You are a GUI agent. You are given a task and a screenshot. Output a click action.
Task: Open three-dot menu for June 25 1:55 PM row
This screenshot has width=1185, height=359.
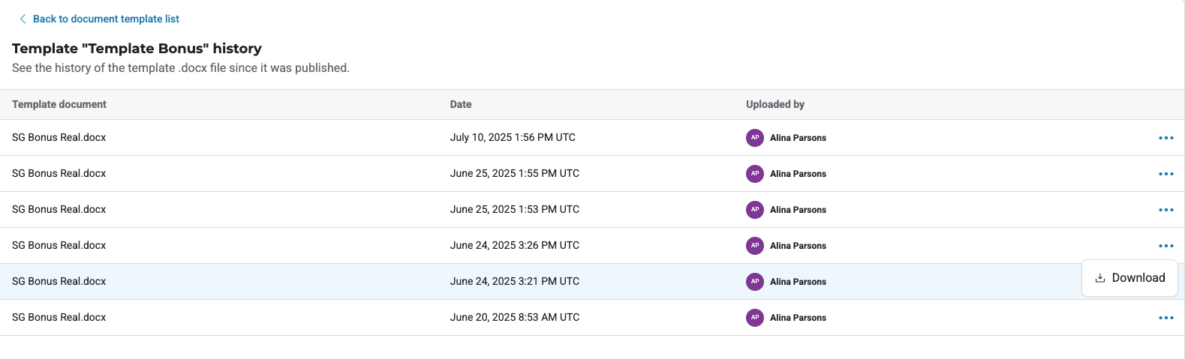1165,174
